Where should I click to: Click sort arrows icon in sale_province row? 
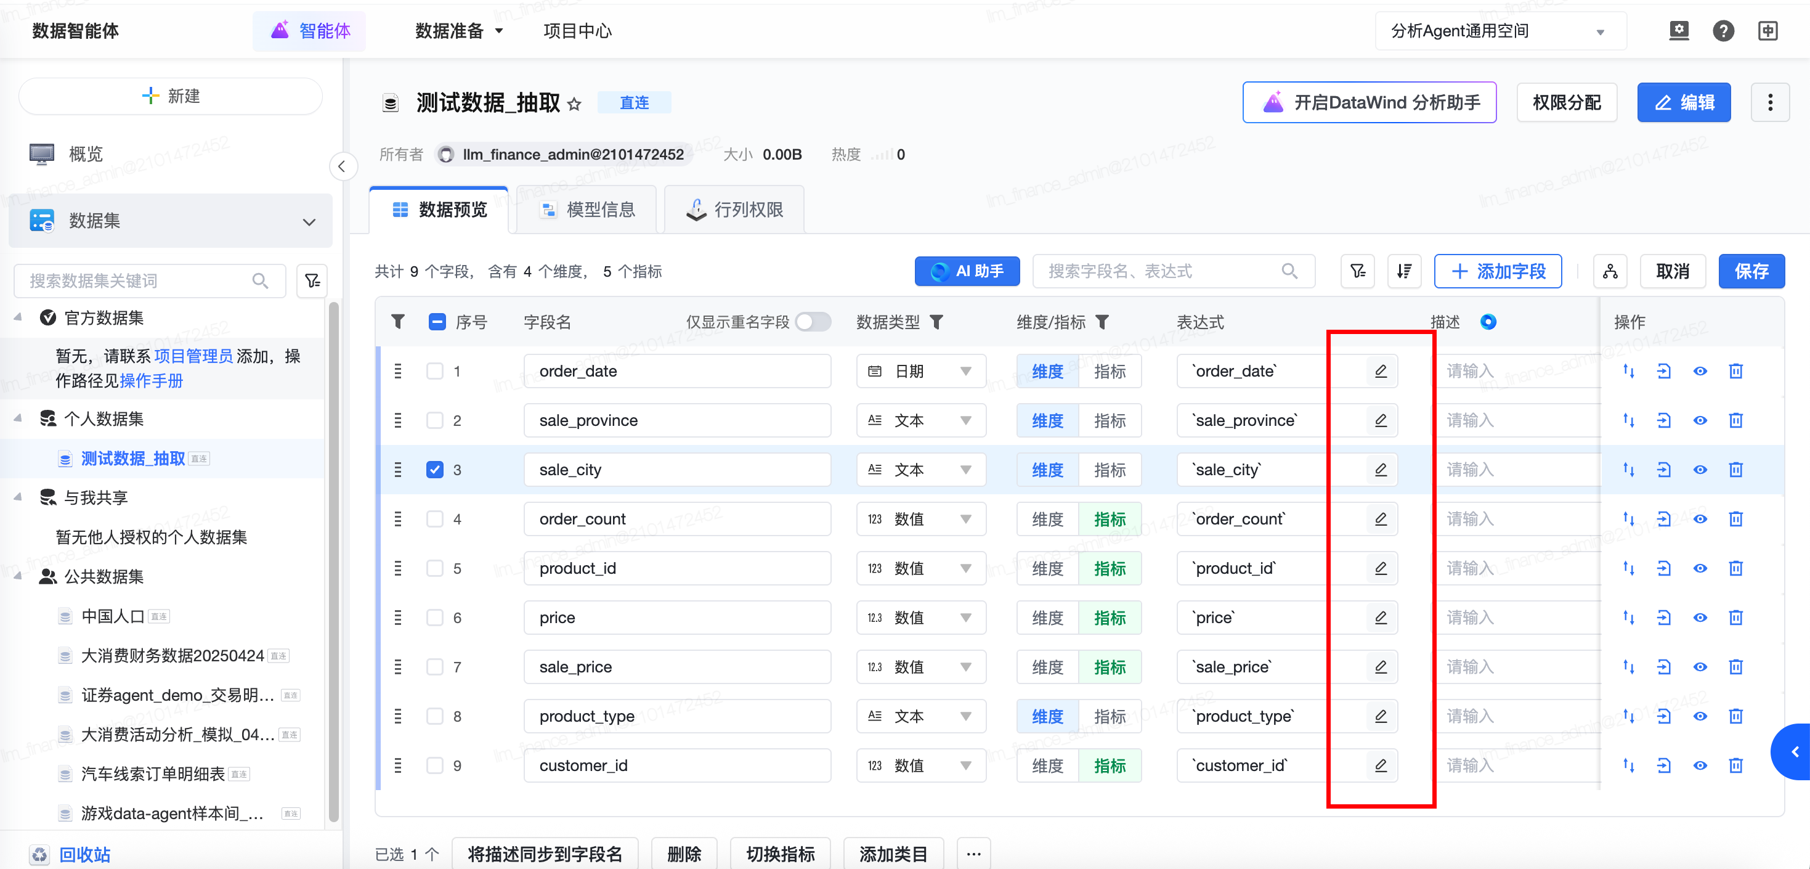(1628, 420)
